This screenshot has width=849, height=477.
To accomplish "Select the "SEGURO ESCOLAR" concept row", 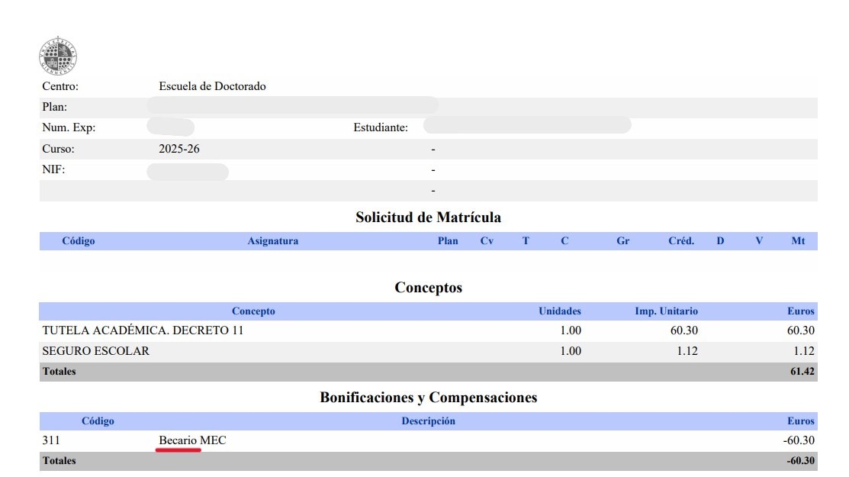I will (96, 351).
